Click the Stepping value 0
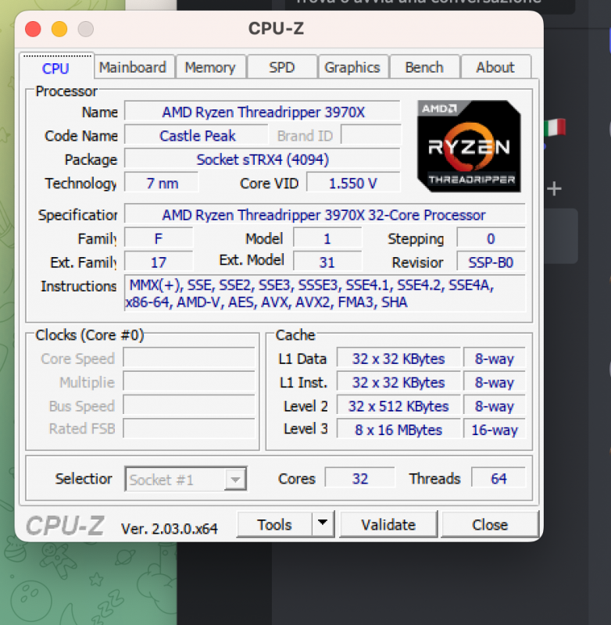Image resolution: width=611 pixels, height=625 pixels. pos(491,239)
